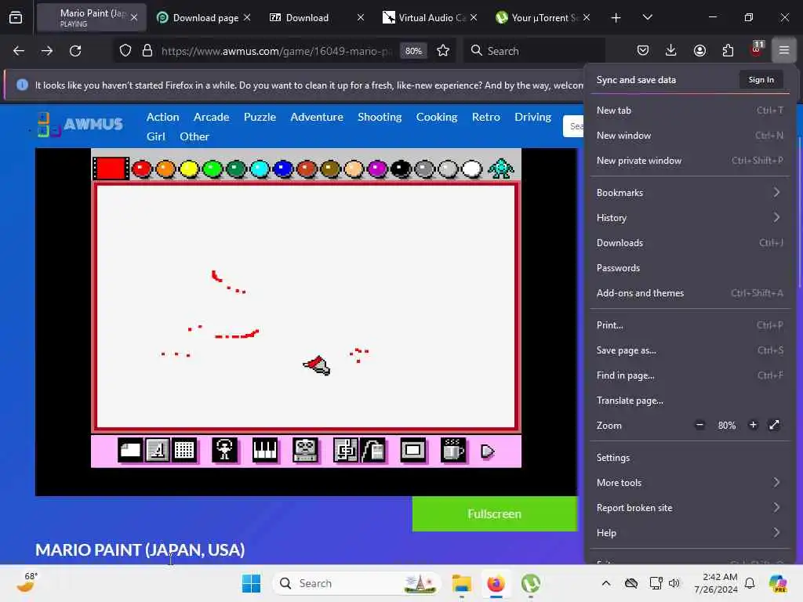This screenshot has width=803, height=602.
Task: Expand the More tools submenu
Action: click(689, 482)
